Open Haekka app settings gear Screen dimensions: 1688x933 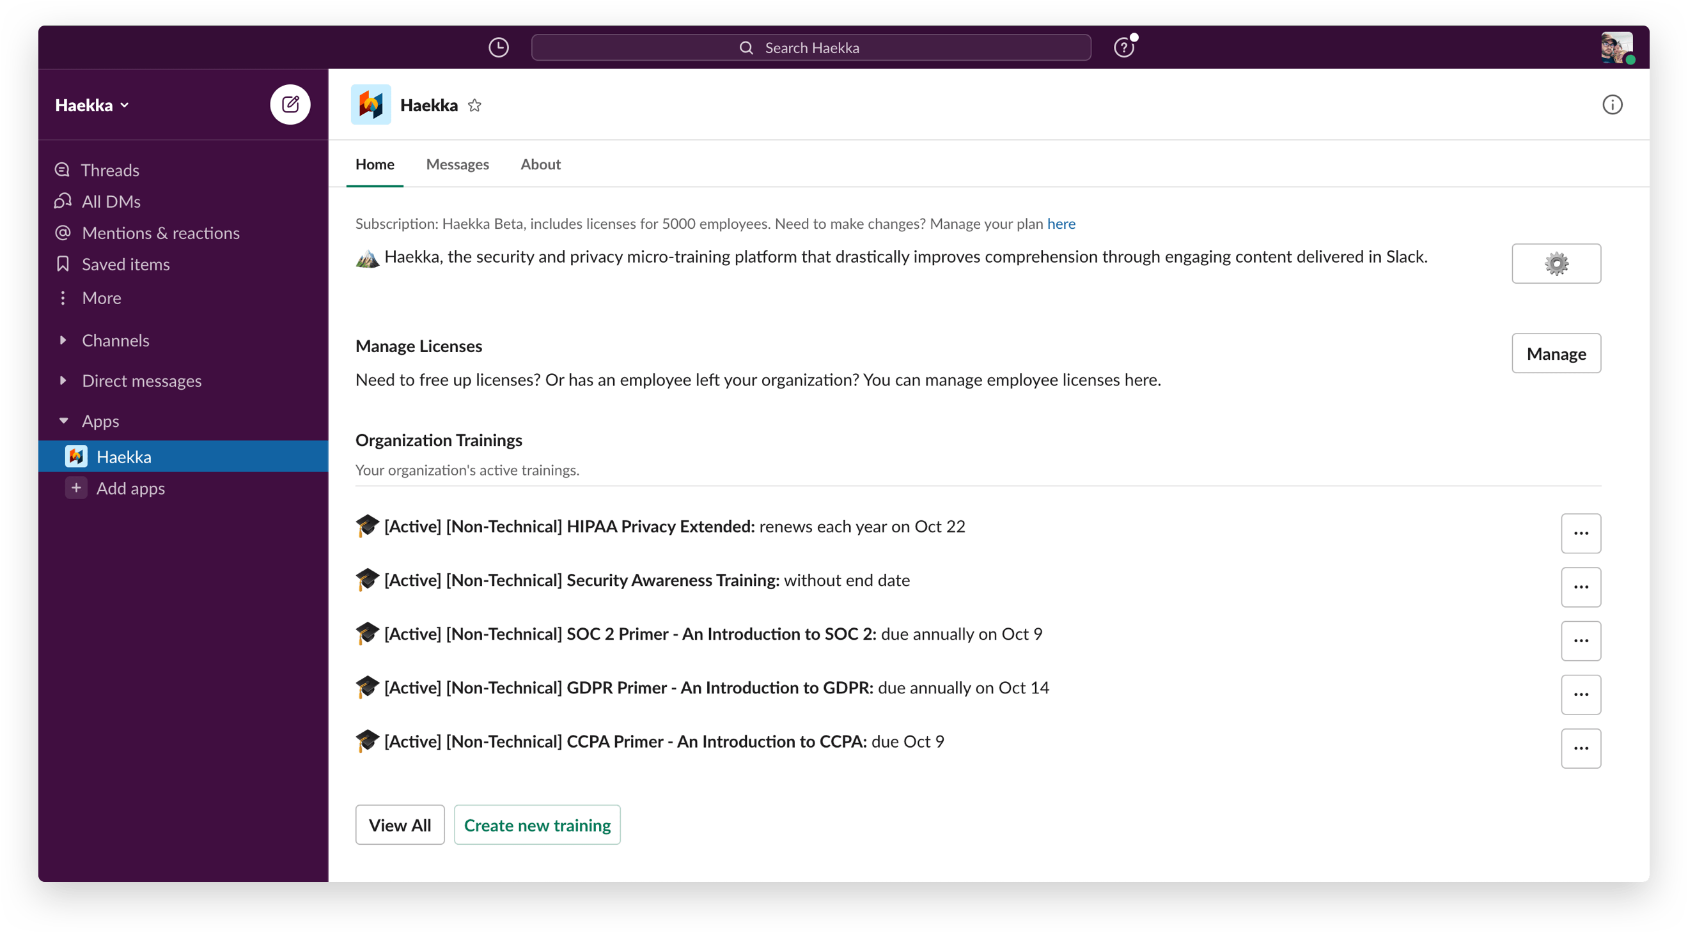click(x=1556, y=263)
